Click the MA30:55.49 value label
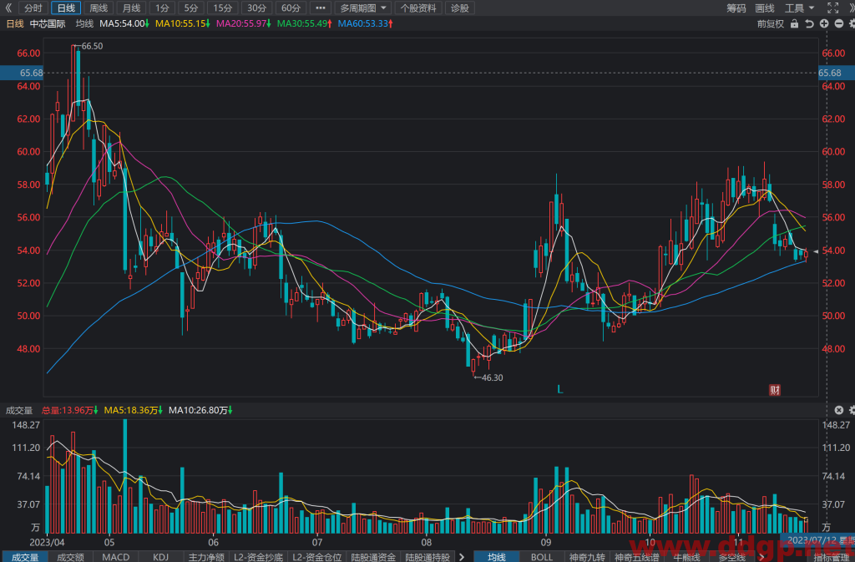The width and height of the screenshot is (855, 562). coord(304,24)
